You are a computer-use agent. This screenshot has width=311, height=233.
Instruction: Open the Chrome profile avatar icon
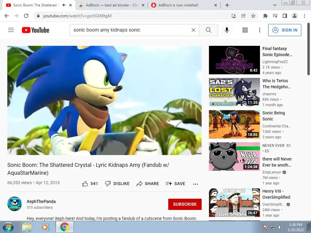pos(295,16)
